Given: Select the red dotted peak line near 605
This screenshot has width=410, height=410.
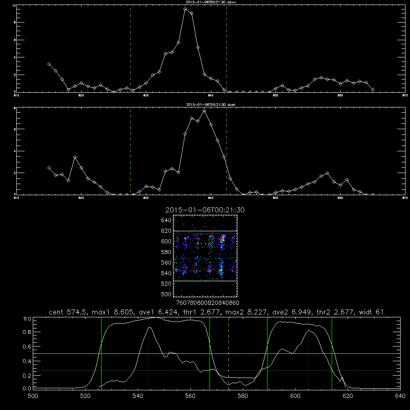Looking at the screenshot, I should coord(309,353).
